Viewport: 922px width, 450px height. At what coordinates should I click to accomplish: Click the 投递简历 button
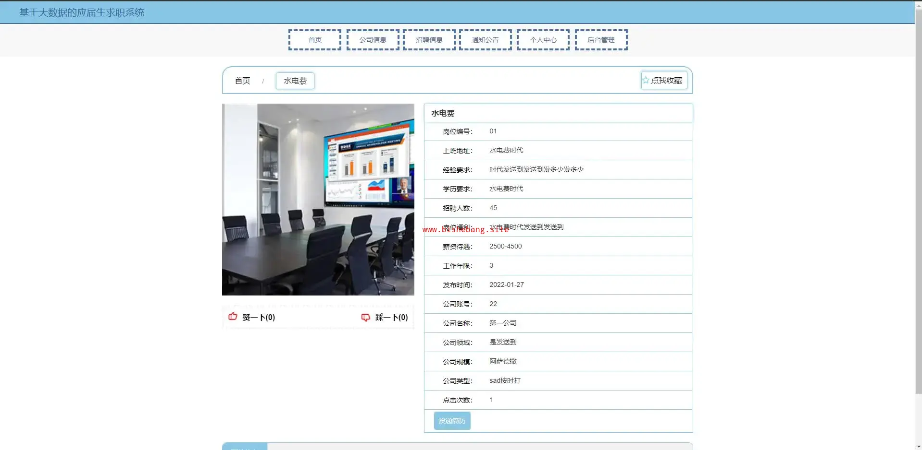pos(452,421)
